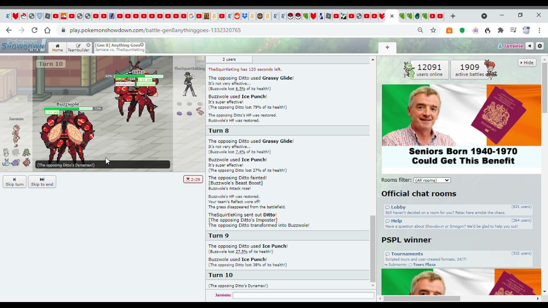Open the tab search dropdown arrow
The width and height of the screenshot is (548, 308).
(484, 16)
